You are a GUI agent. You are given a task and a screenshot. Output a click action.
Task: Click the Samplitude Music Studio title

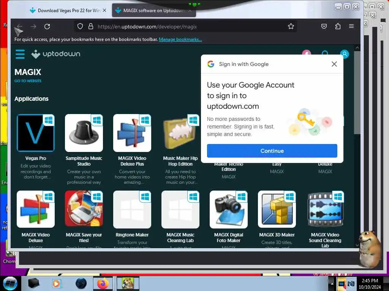(x=84, y=161)
